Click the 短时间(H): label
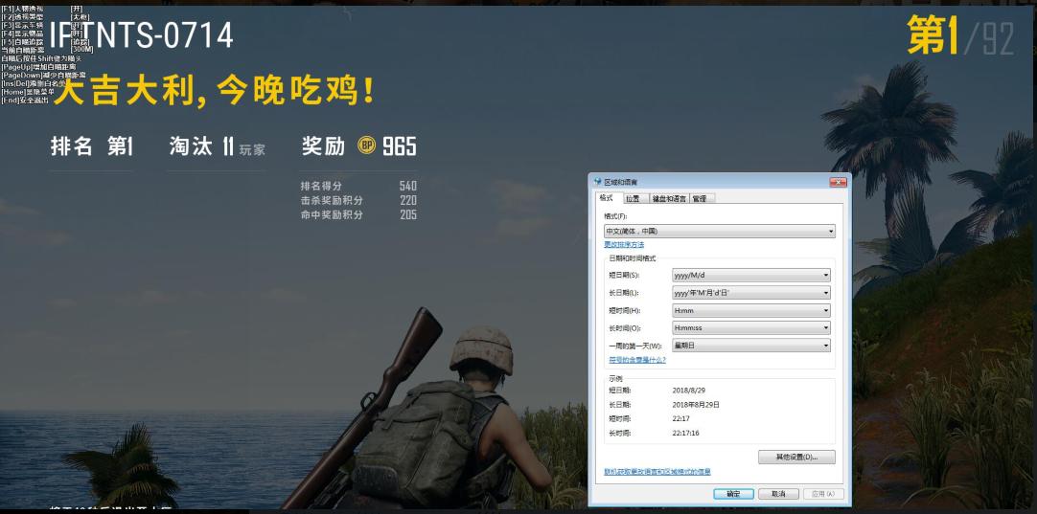This screenshot has height=514, width=1037. [624, 310]
